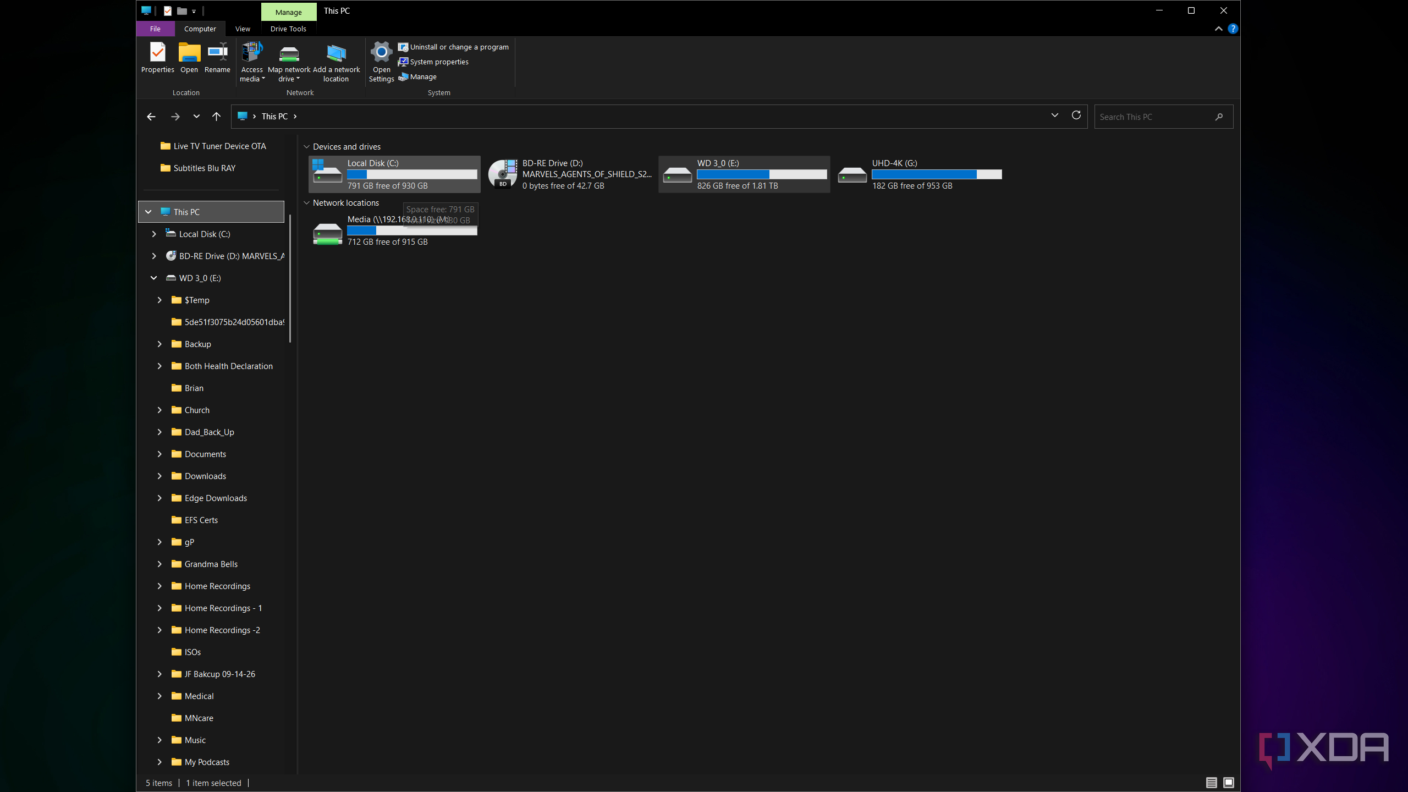Collapse WD 3_0 (E:) tree node
Image resolution: width=1408 pixels, height=792 pixels.
[x=154, y=278]
